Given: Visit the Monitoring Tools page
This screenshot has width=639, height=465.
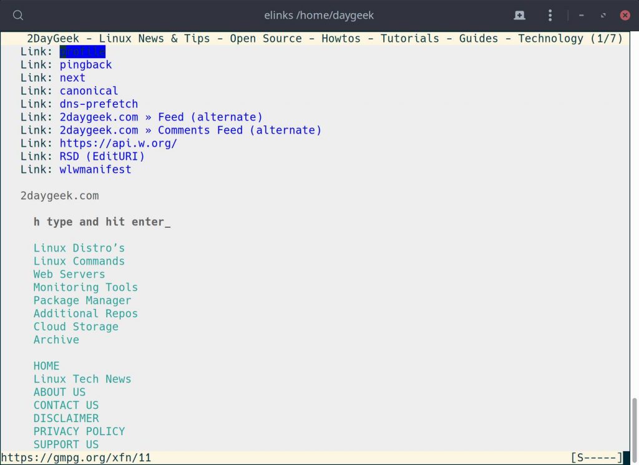Looking at the screenshot, I should tap(85, 287).
